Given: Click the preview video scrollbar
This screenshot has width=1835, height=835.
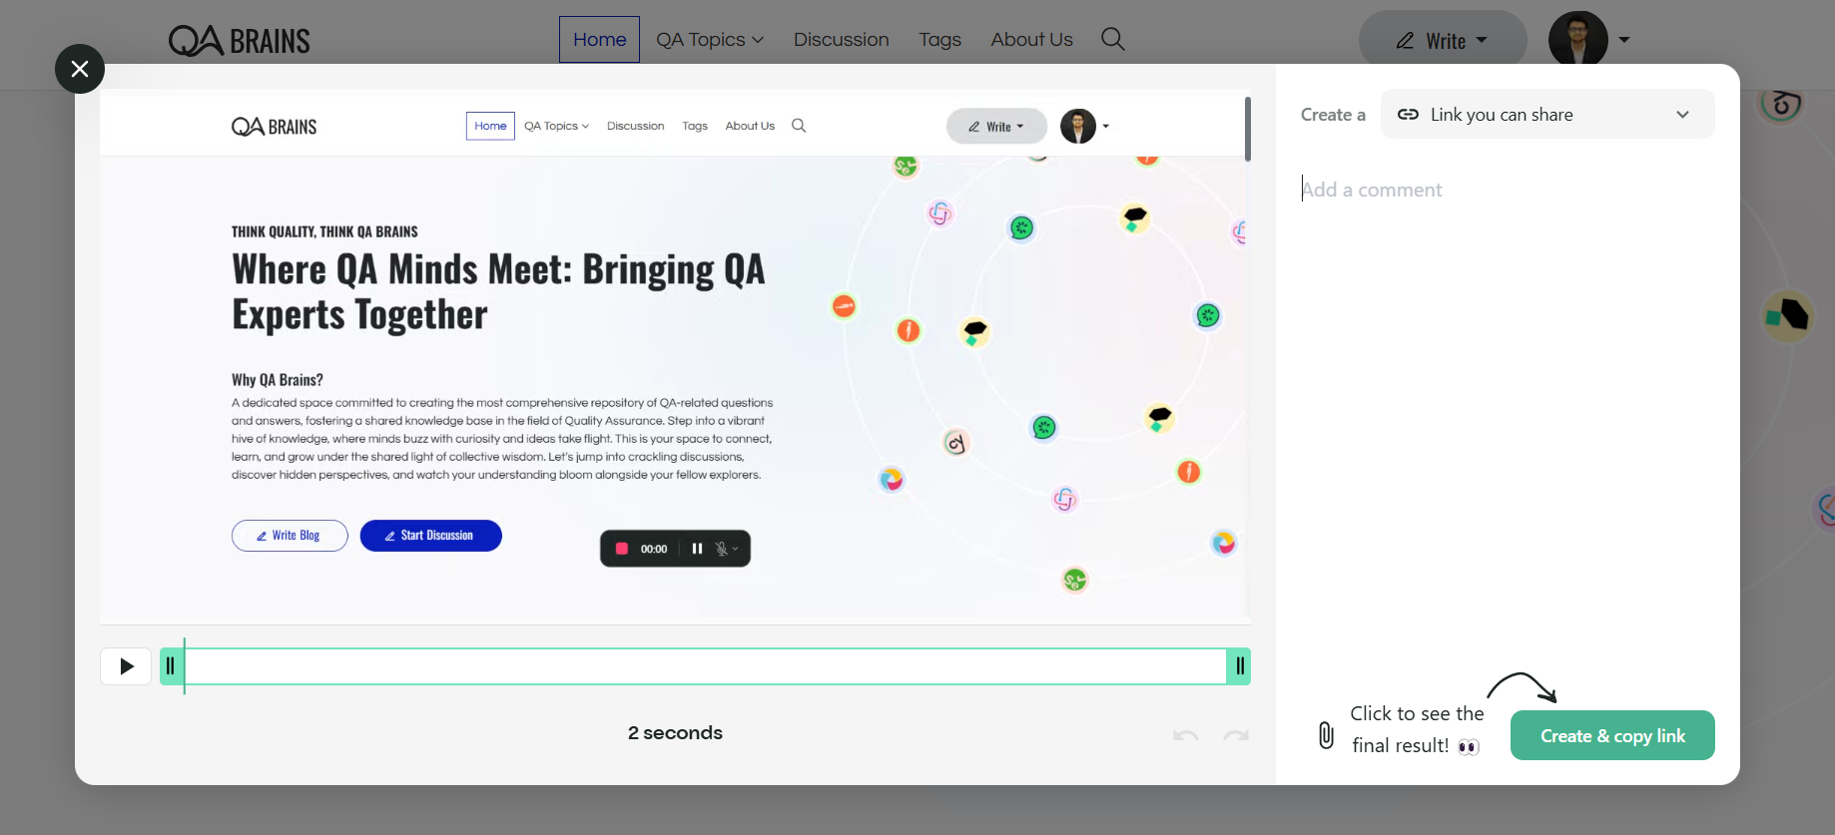Looking at the screenshot, I should pos(1247,129).
